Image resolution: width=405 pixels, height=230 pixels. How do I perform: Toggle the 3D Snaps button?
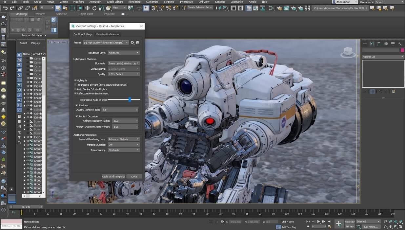[x=154, y=8]
